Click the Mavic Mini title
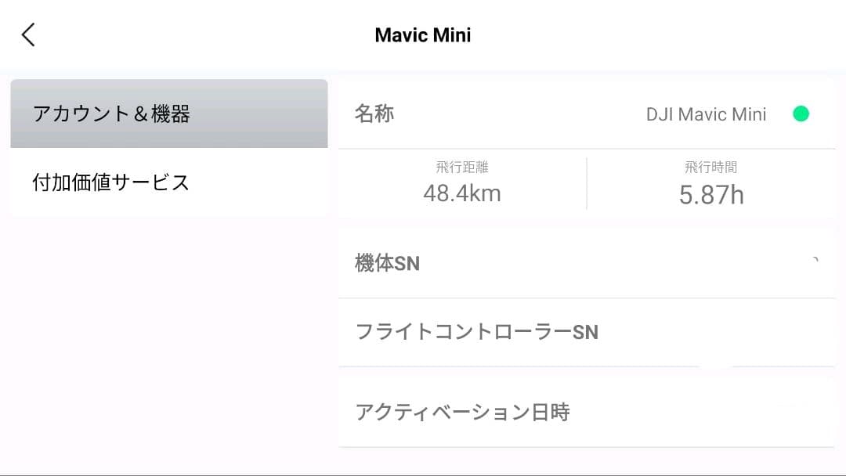 [x=423, y=34]
